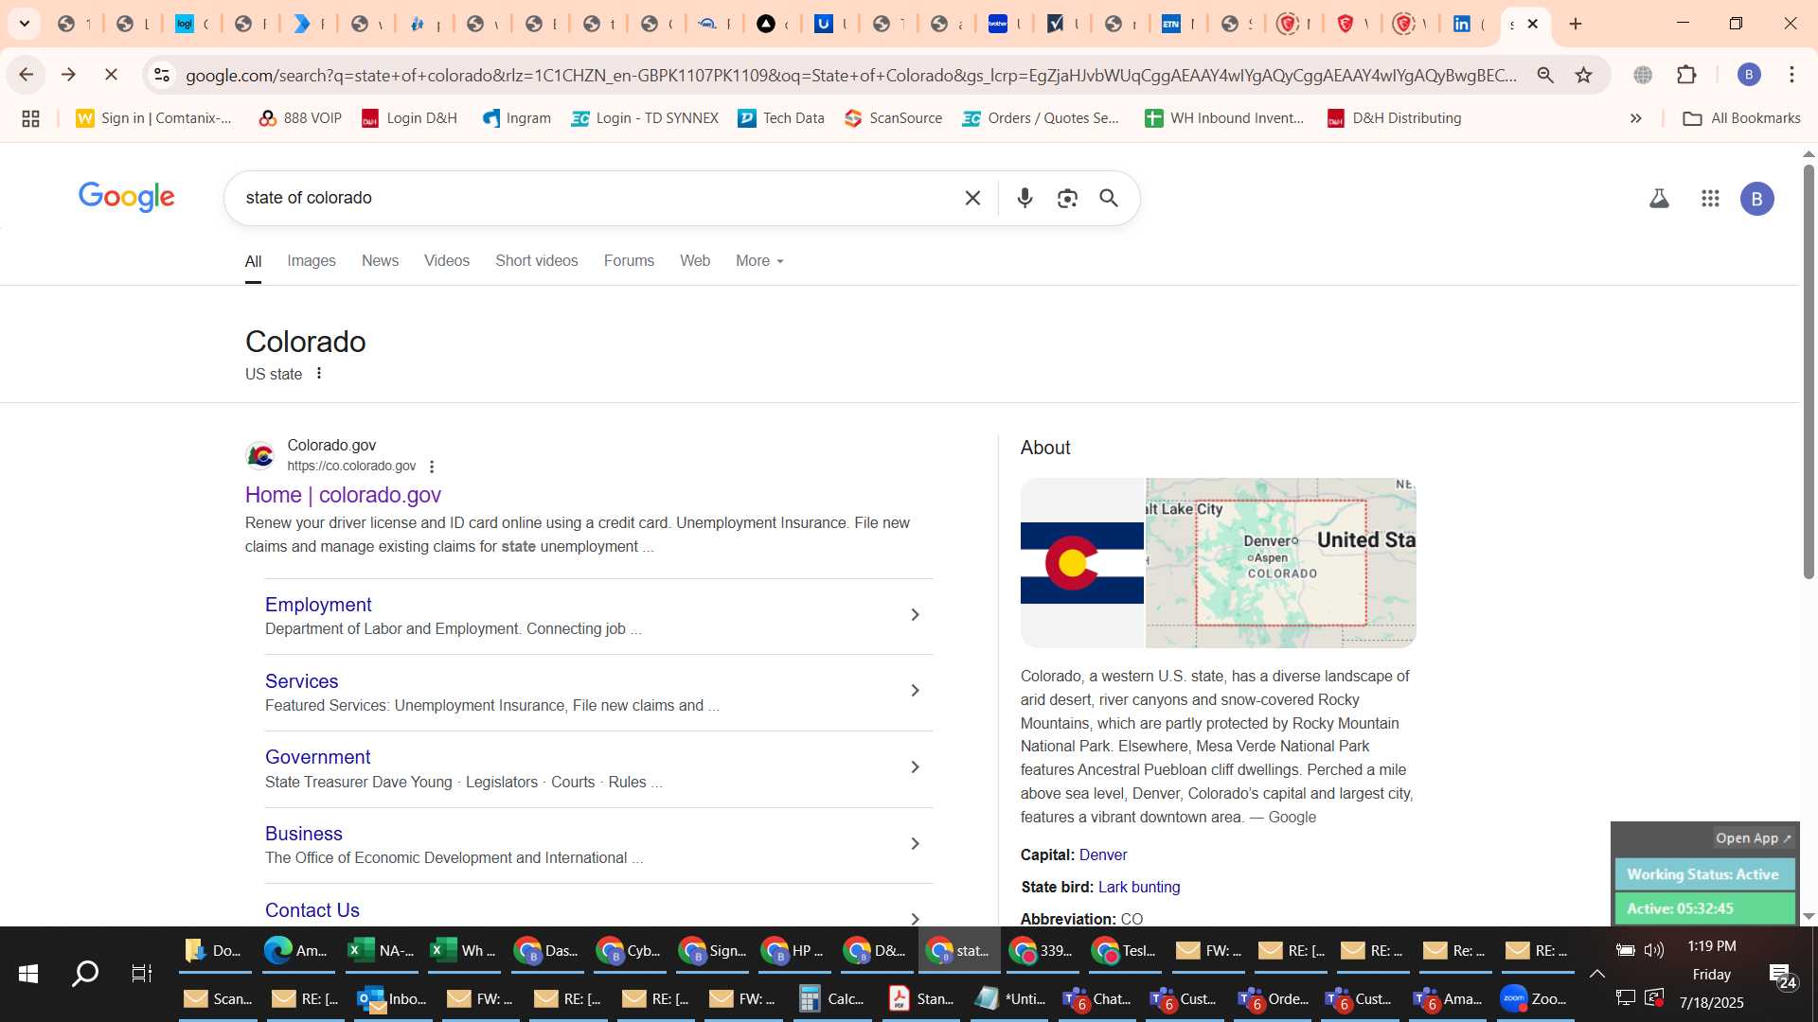Open Employment sitelink
Viewport: 1818px width, 1022px height.
(x=318, y=605)
